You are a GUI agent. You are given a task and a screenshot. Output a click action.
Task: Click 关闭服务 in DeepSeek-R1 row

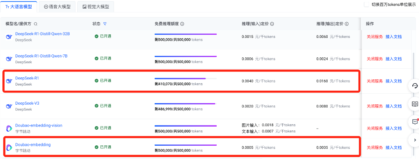click(x=374, y=81)
